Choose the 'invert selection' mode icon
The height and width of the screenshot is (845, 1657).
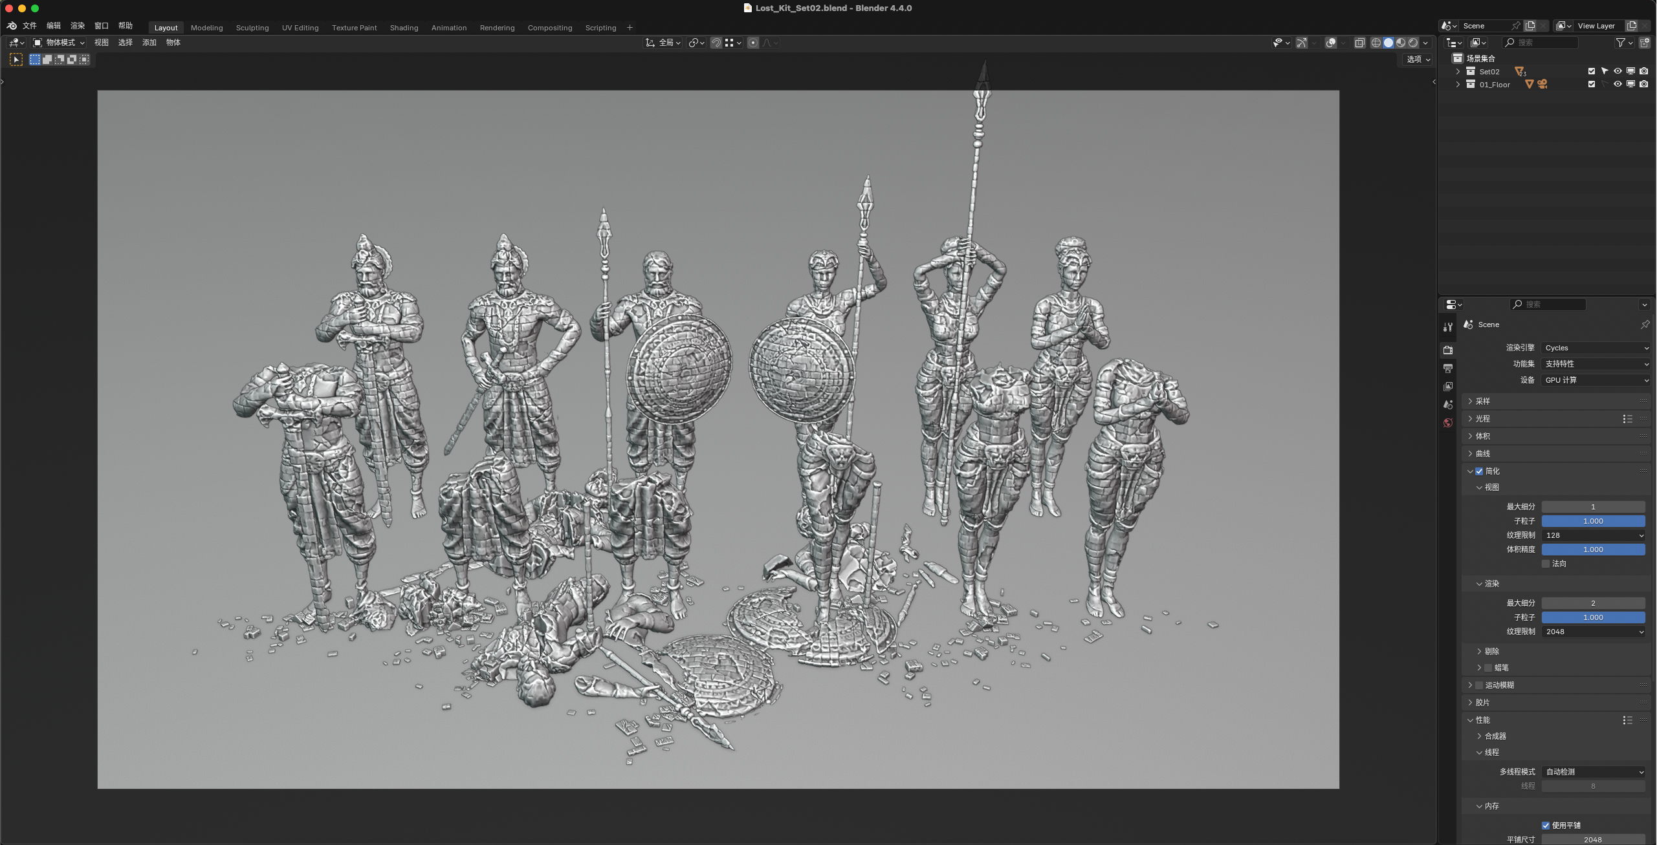(72, 59)
